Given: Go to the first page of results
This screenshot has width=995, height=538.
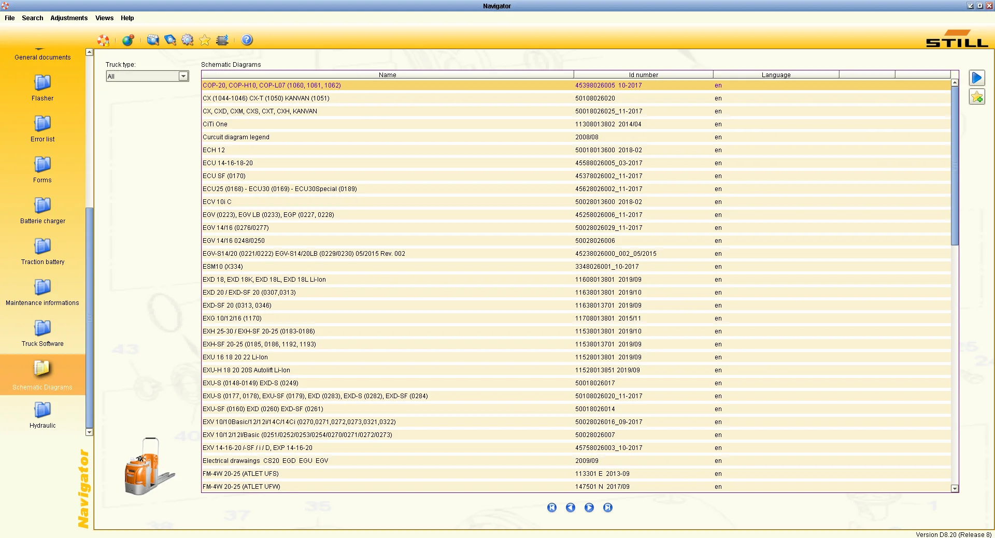Looking at the screenshot, I should pos(552,507).
